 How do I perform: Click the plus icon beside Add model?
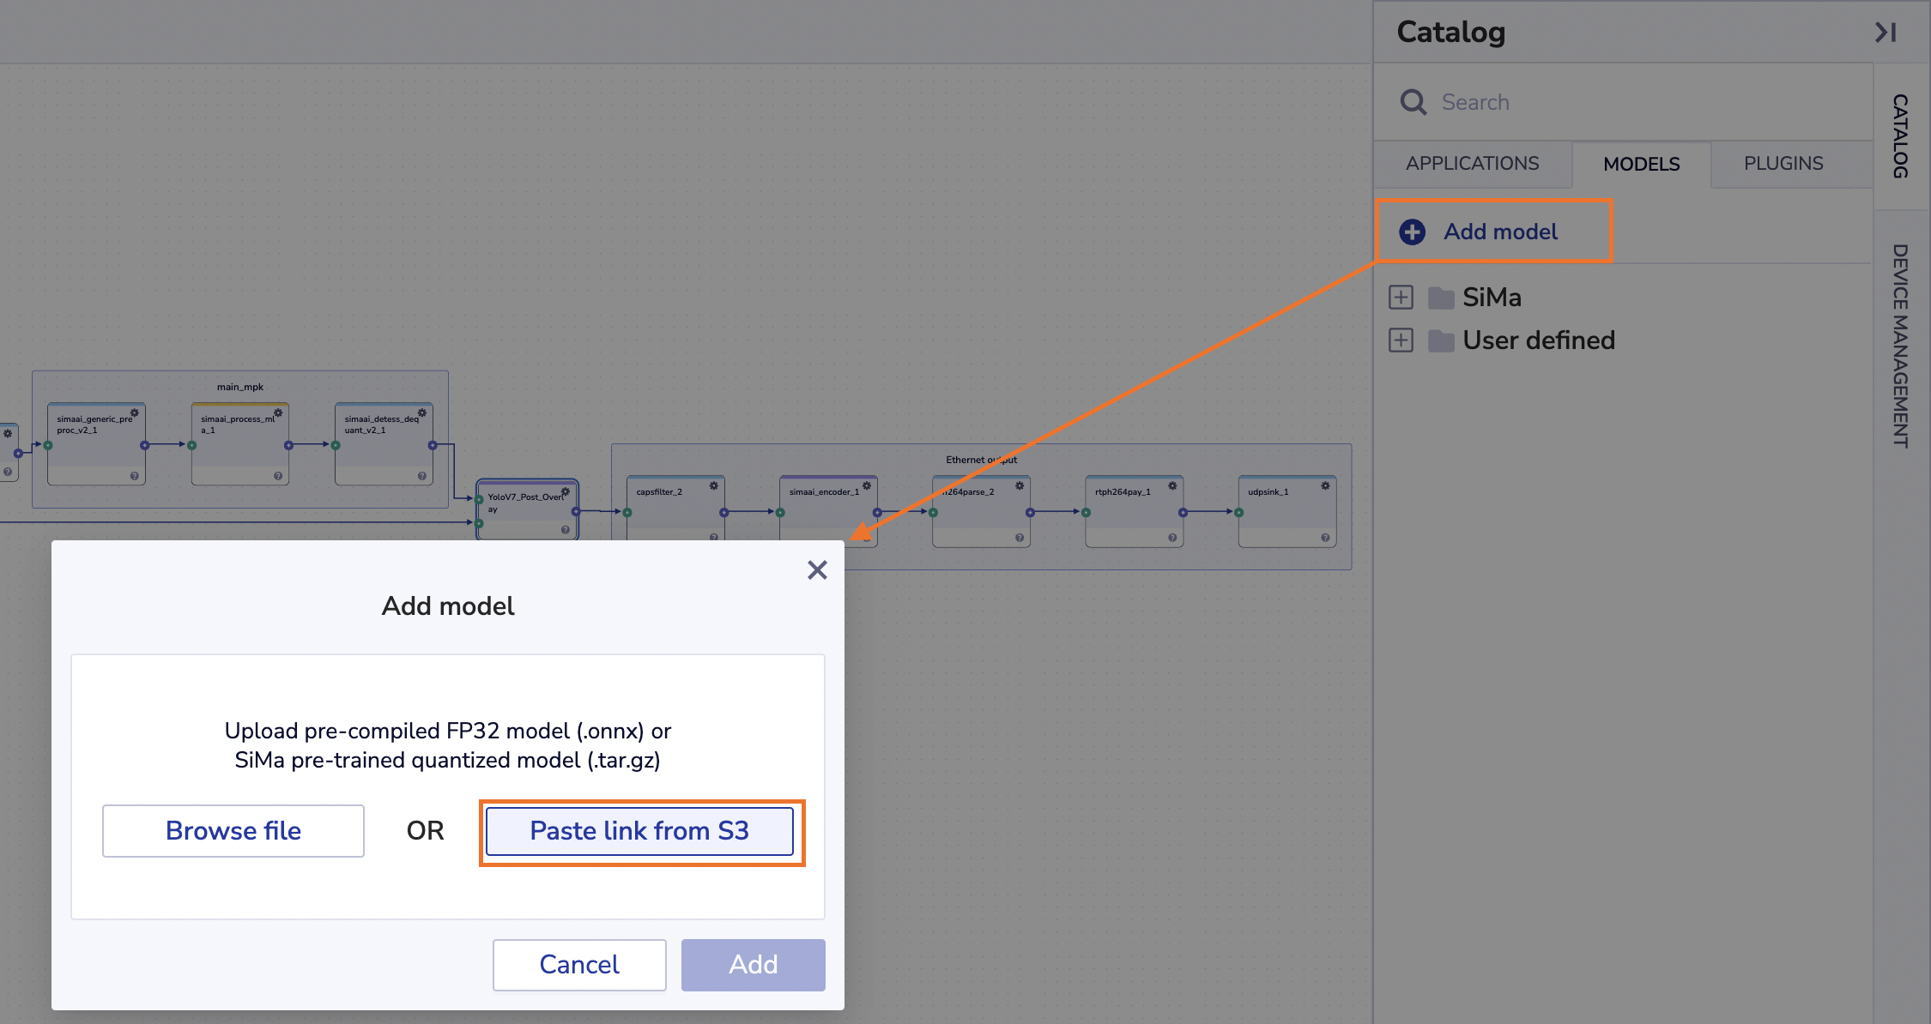(x=1412, y=232)
